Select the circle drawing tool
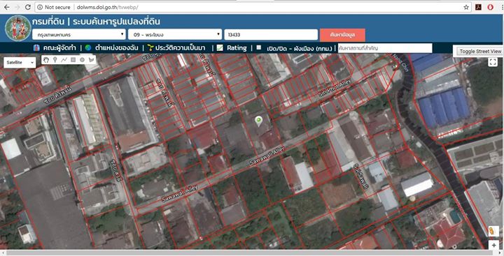Viewport: 504px width, 256px height. click(x=82, y=60)
